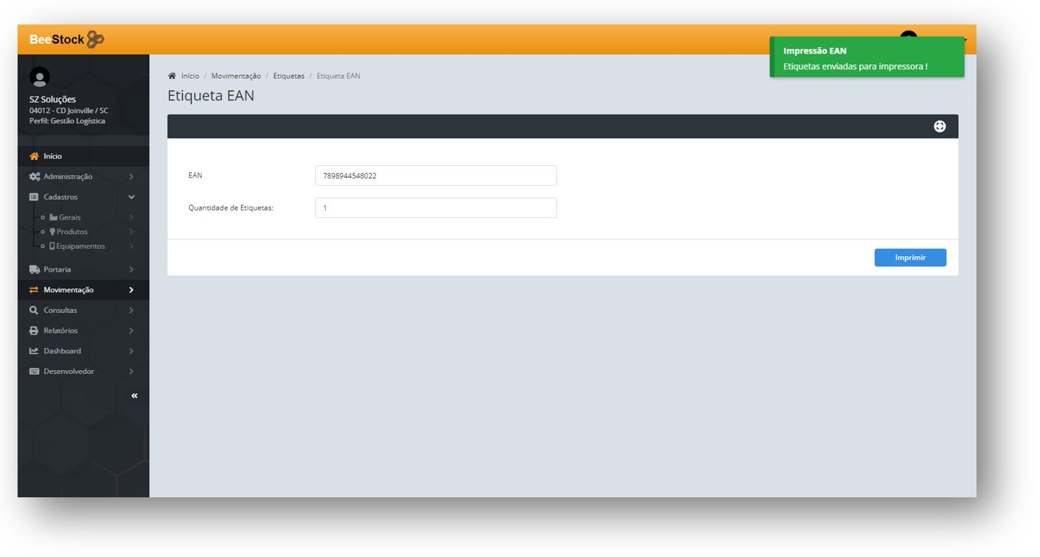This screenshot has width=1040, height=557.
Task: Expand the Administração menu
Action: [132, 177]
